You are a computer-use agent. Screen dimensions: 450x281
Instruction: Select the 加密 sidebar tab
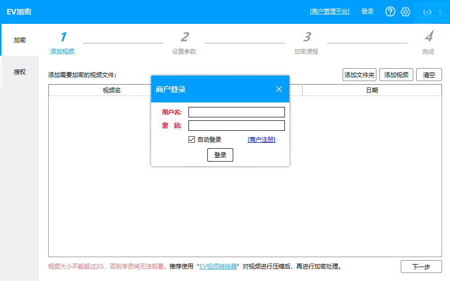20,40
